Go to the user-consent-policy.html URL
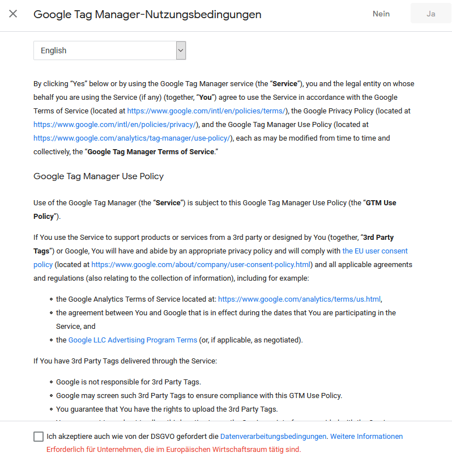This screenshot has width=452, height=461. click(201, 265)
